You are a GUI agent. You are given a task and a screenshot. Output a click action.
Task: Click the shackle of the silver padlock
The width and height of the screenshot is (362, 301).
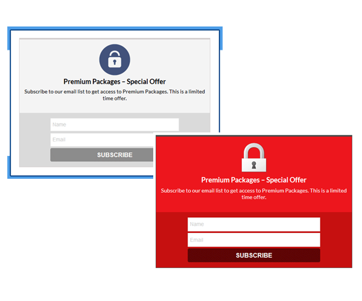point(254,150)
